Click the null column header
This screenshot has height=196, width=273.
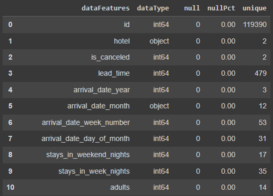click(192, 8)
